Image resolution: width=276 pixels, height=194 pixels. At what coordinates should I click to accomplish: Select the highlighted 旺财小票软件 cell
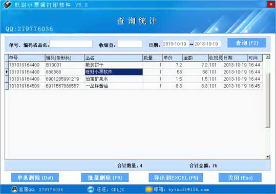point(114,72)
